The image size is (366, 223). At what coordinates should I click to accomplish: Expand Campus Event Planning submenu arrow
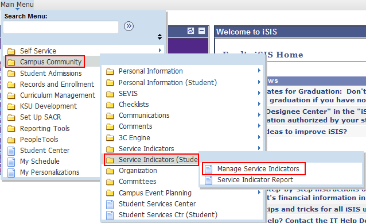point(259,192)
